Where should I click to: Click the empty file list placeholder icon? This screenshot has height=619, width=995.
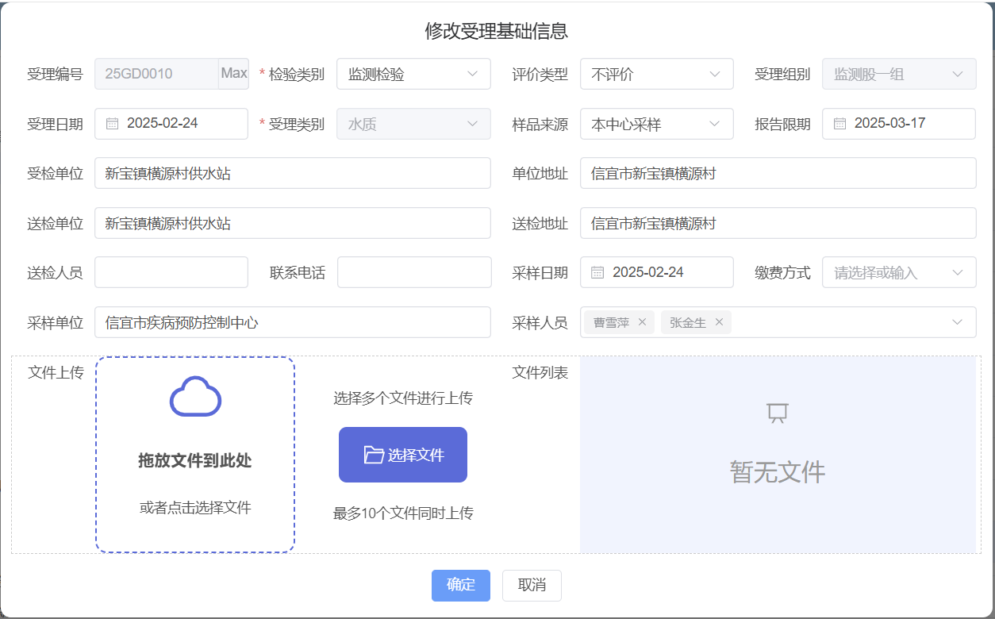click(778, 413)
